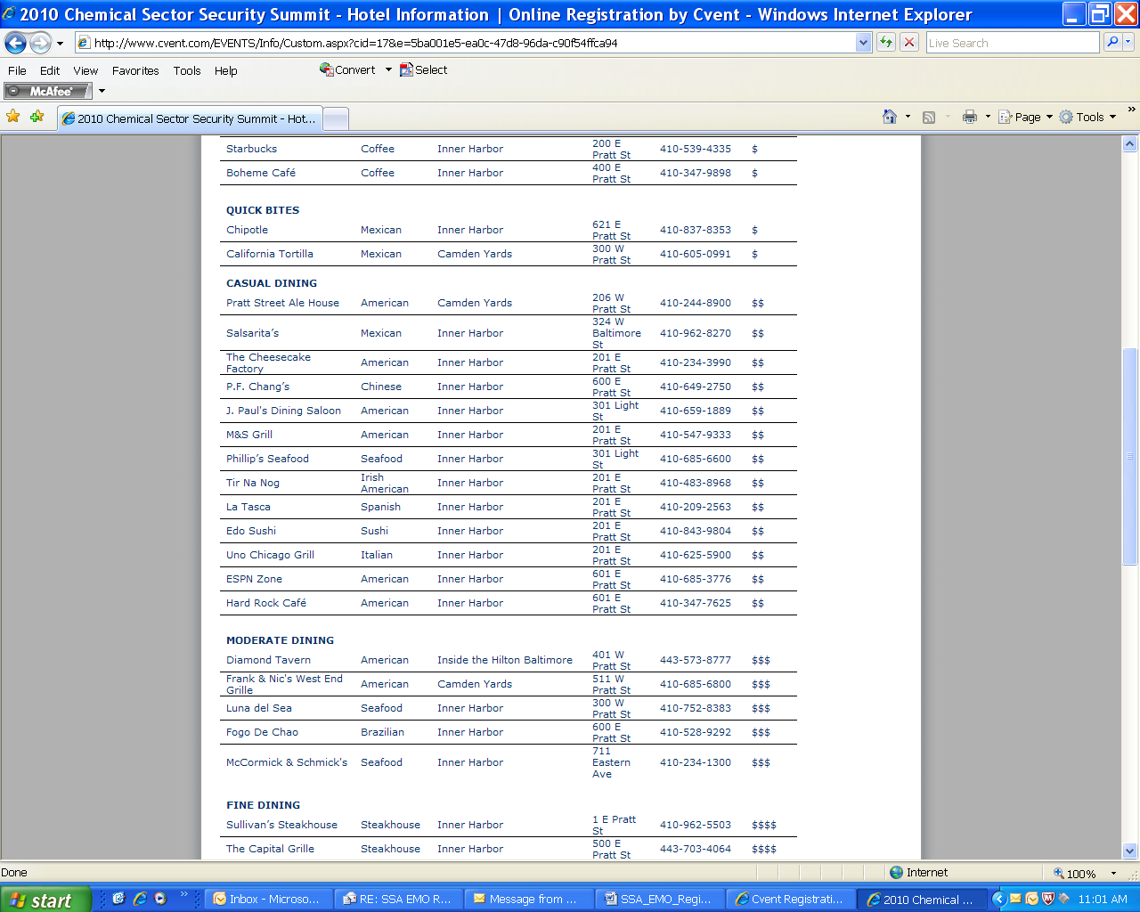The width and height of the screenshot is (1140, 912).
Task: Click the Add to Favorites icon
Action: (37, 117)
